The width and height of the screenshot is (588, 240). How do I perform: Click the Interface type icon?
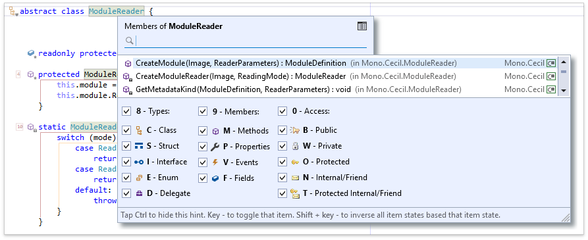pos(139,162)
